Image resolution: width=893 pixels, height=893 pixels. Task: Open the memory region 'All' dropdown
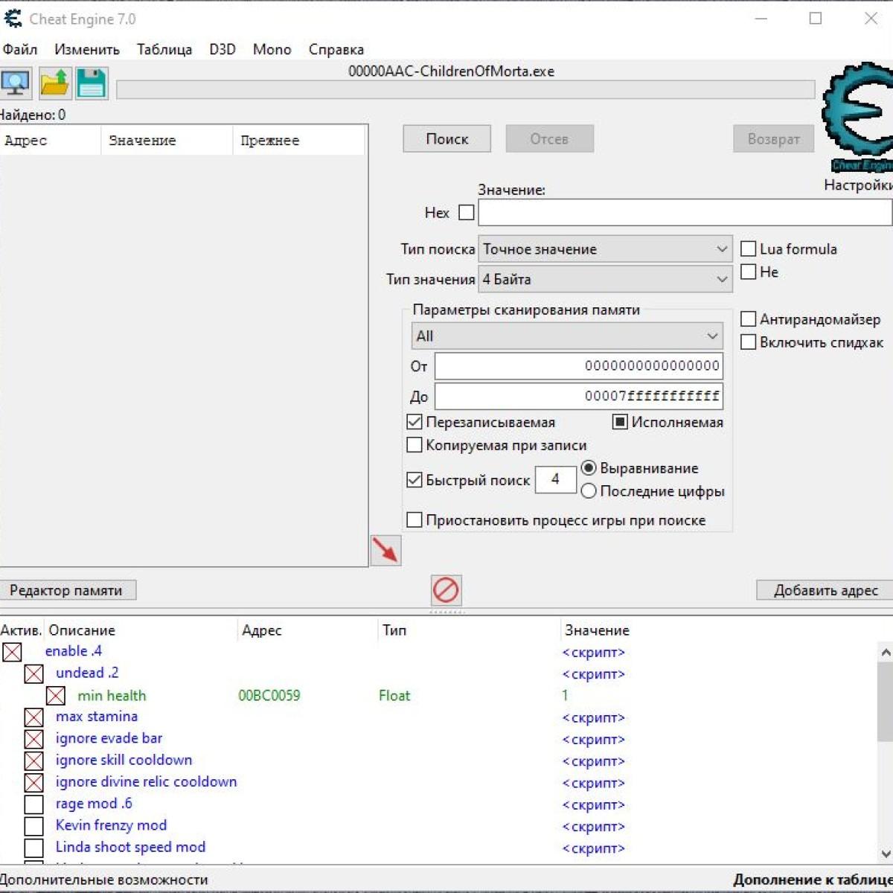566,336
